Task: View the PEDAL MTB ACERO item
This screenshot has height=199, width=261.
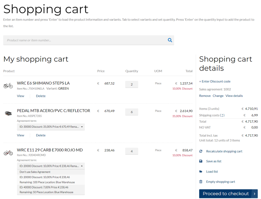Action: [21, 135]
